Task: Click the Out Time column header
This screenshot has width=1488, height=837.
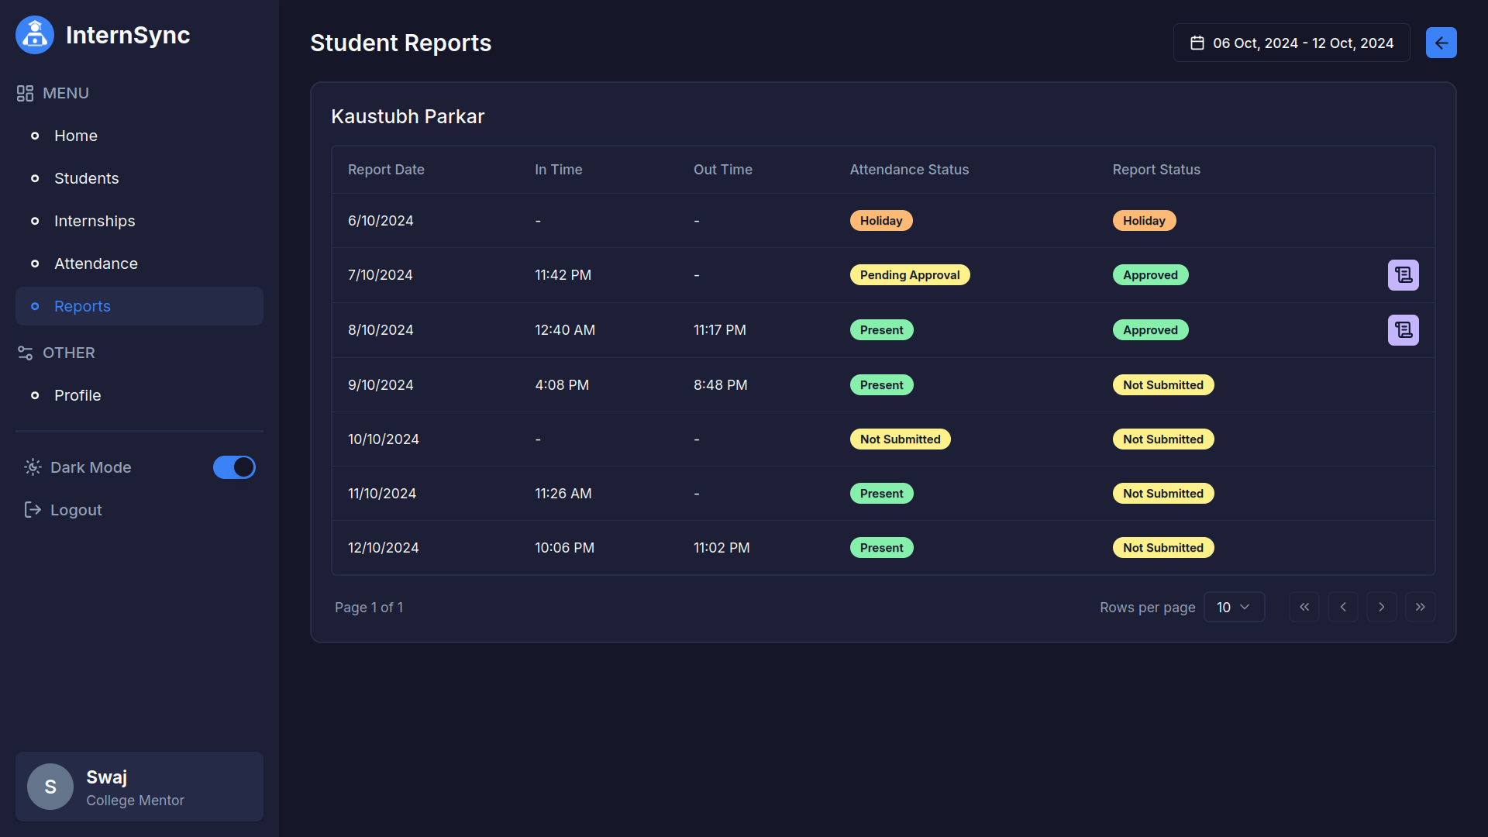Action: (x=722, y=170)
